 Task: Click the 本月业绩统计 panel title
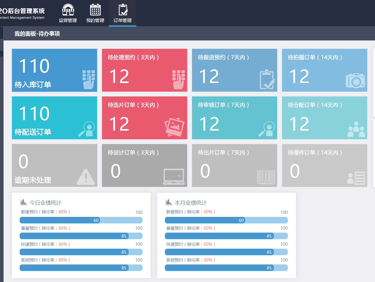coord(190,203)
